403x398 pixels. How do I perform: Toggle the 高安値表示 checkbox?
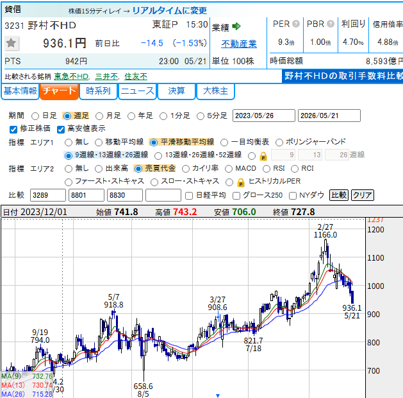(61, 129)
